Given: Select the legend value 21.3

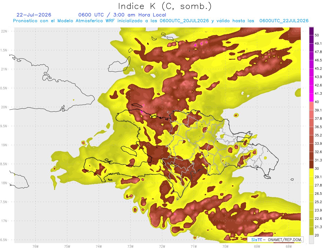Looking at the screenshot, I should [318, 227].
